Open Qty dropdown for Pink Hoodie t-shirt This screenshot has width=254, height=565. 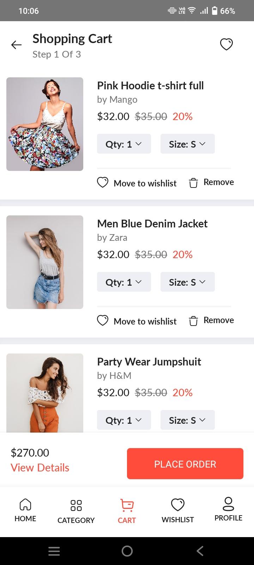[124, 144]
